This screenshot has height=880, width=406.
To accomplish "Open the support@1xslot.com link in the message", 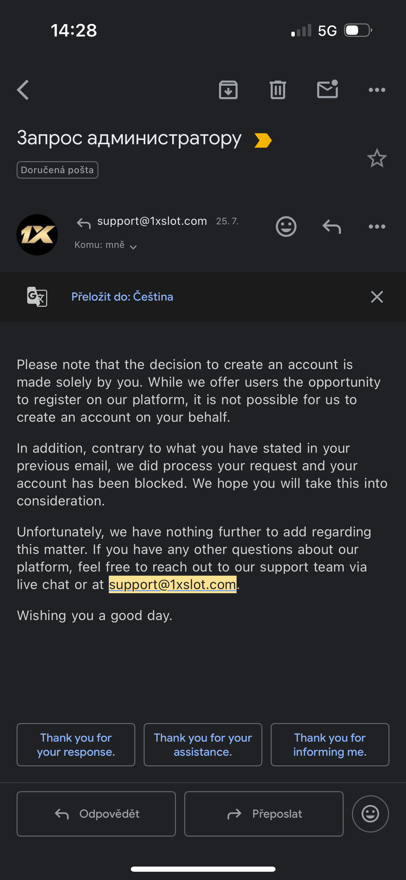I will [x=173, y=585].
